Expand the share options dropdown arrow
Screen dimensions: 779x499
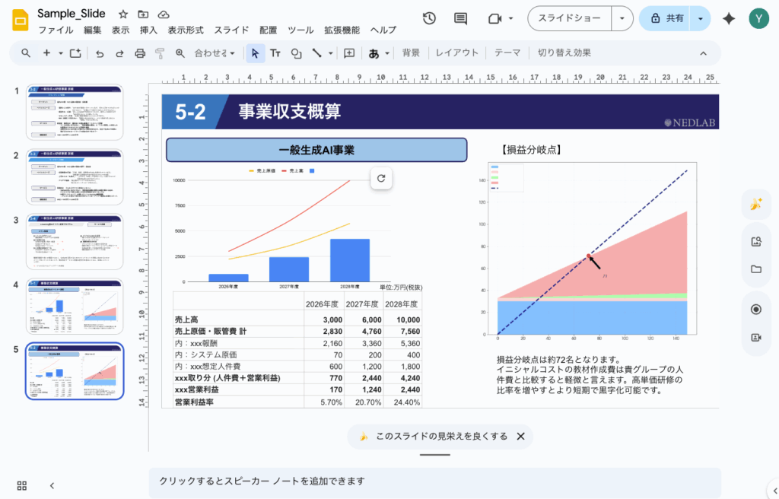(x=700, y=18)
